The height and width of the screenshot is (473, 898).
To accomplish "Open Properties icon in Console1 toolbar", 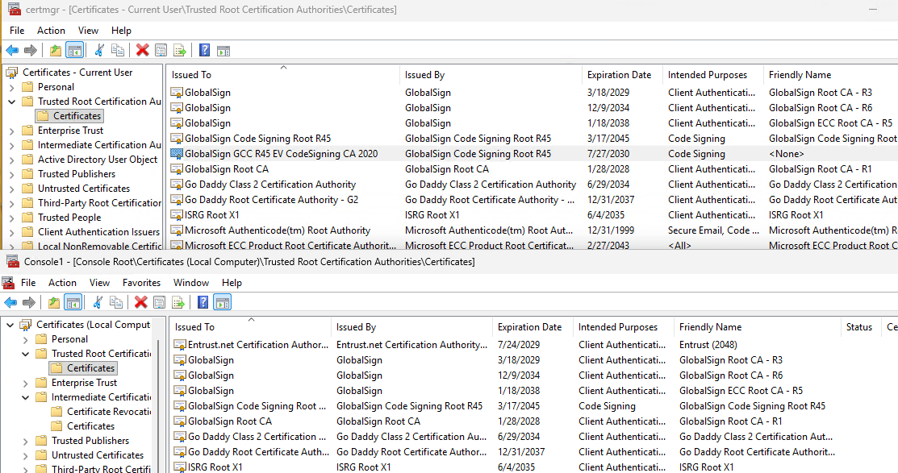I will point(159,302).
